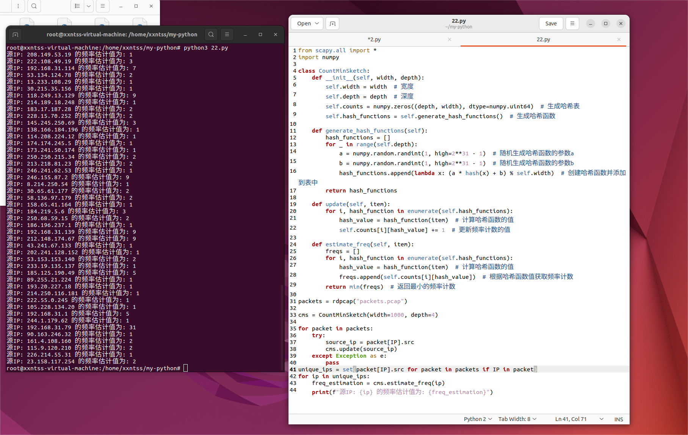Click the print(f"源IP: ...") code line
The height and width of the screenshot is (435, 688).
click(x=402, y=392)
